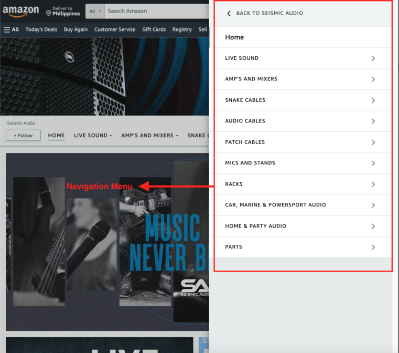Click the SA Seismic Audio logo on banner
Image resolution: width=399 pixels, height=353 pixels.
point(195,287)
